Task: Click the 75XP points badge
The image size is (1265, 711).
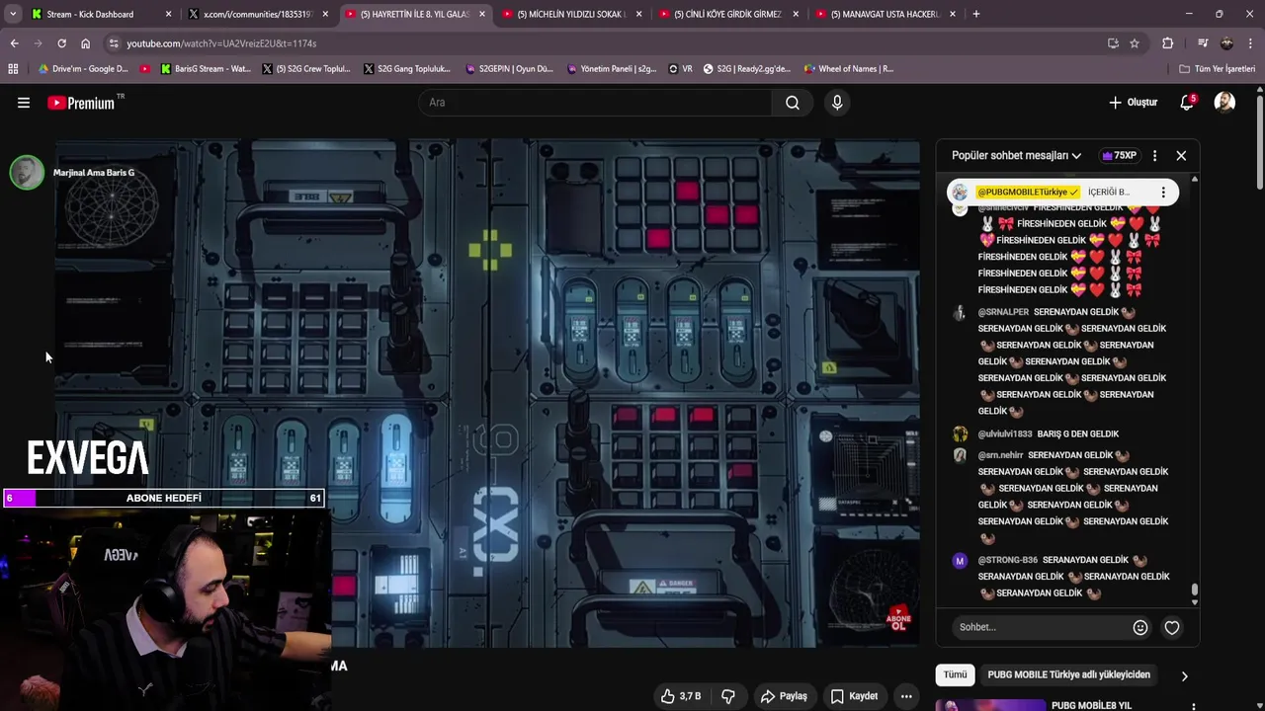Action: click(x=1120, y=155)
